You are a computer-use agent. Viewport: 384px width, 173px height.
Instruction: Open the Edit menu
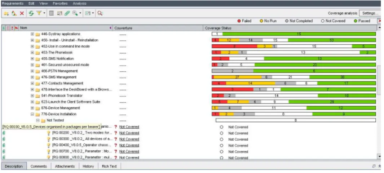[31, 4]
